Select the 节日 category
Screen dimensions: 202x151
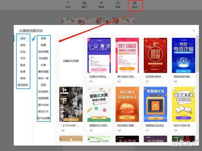[x=23, y=58]
